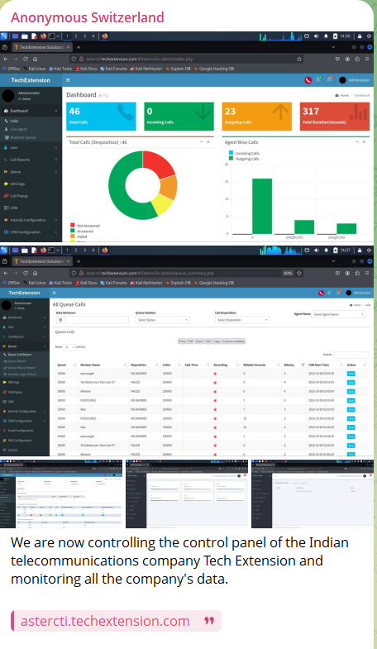Click the reload button in upper browser toolbar
The width and height of the screenshot is (377, 649).
point(26,59)
